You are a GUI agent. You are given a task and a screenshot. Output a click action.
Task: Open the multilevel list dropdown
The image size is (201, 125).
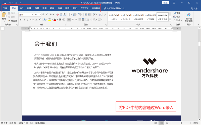coord(82,15)
